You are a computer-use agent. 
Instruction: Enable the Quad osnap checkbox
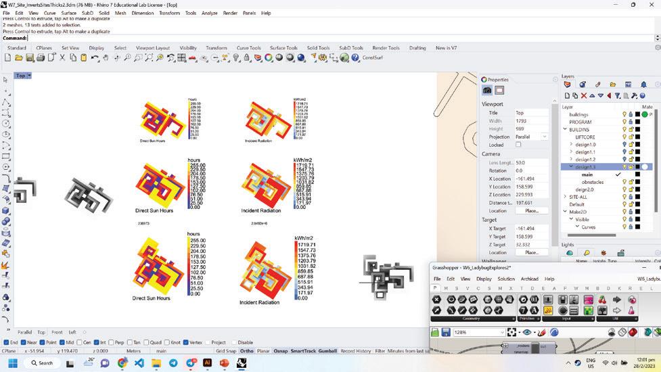146,342
